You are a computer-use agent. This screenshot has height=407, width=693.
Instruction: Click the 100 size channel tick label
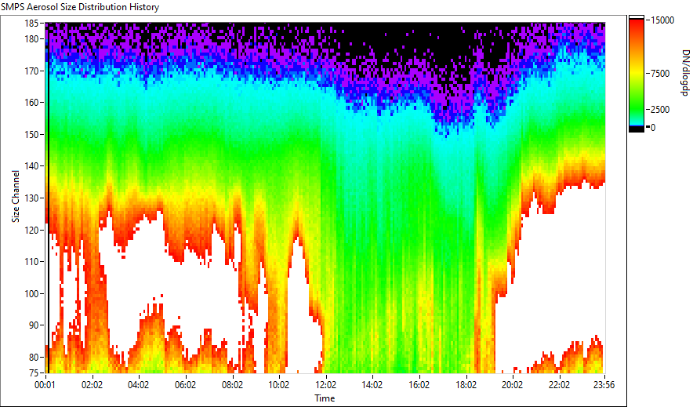pos(31,293)
